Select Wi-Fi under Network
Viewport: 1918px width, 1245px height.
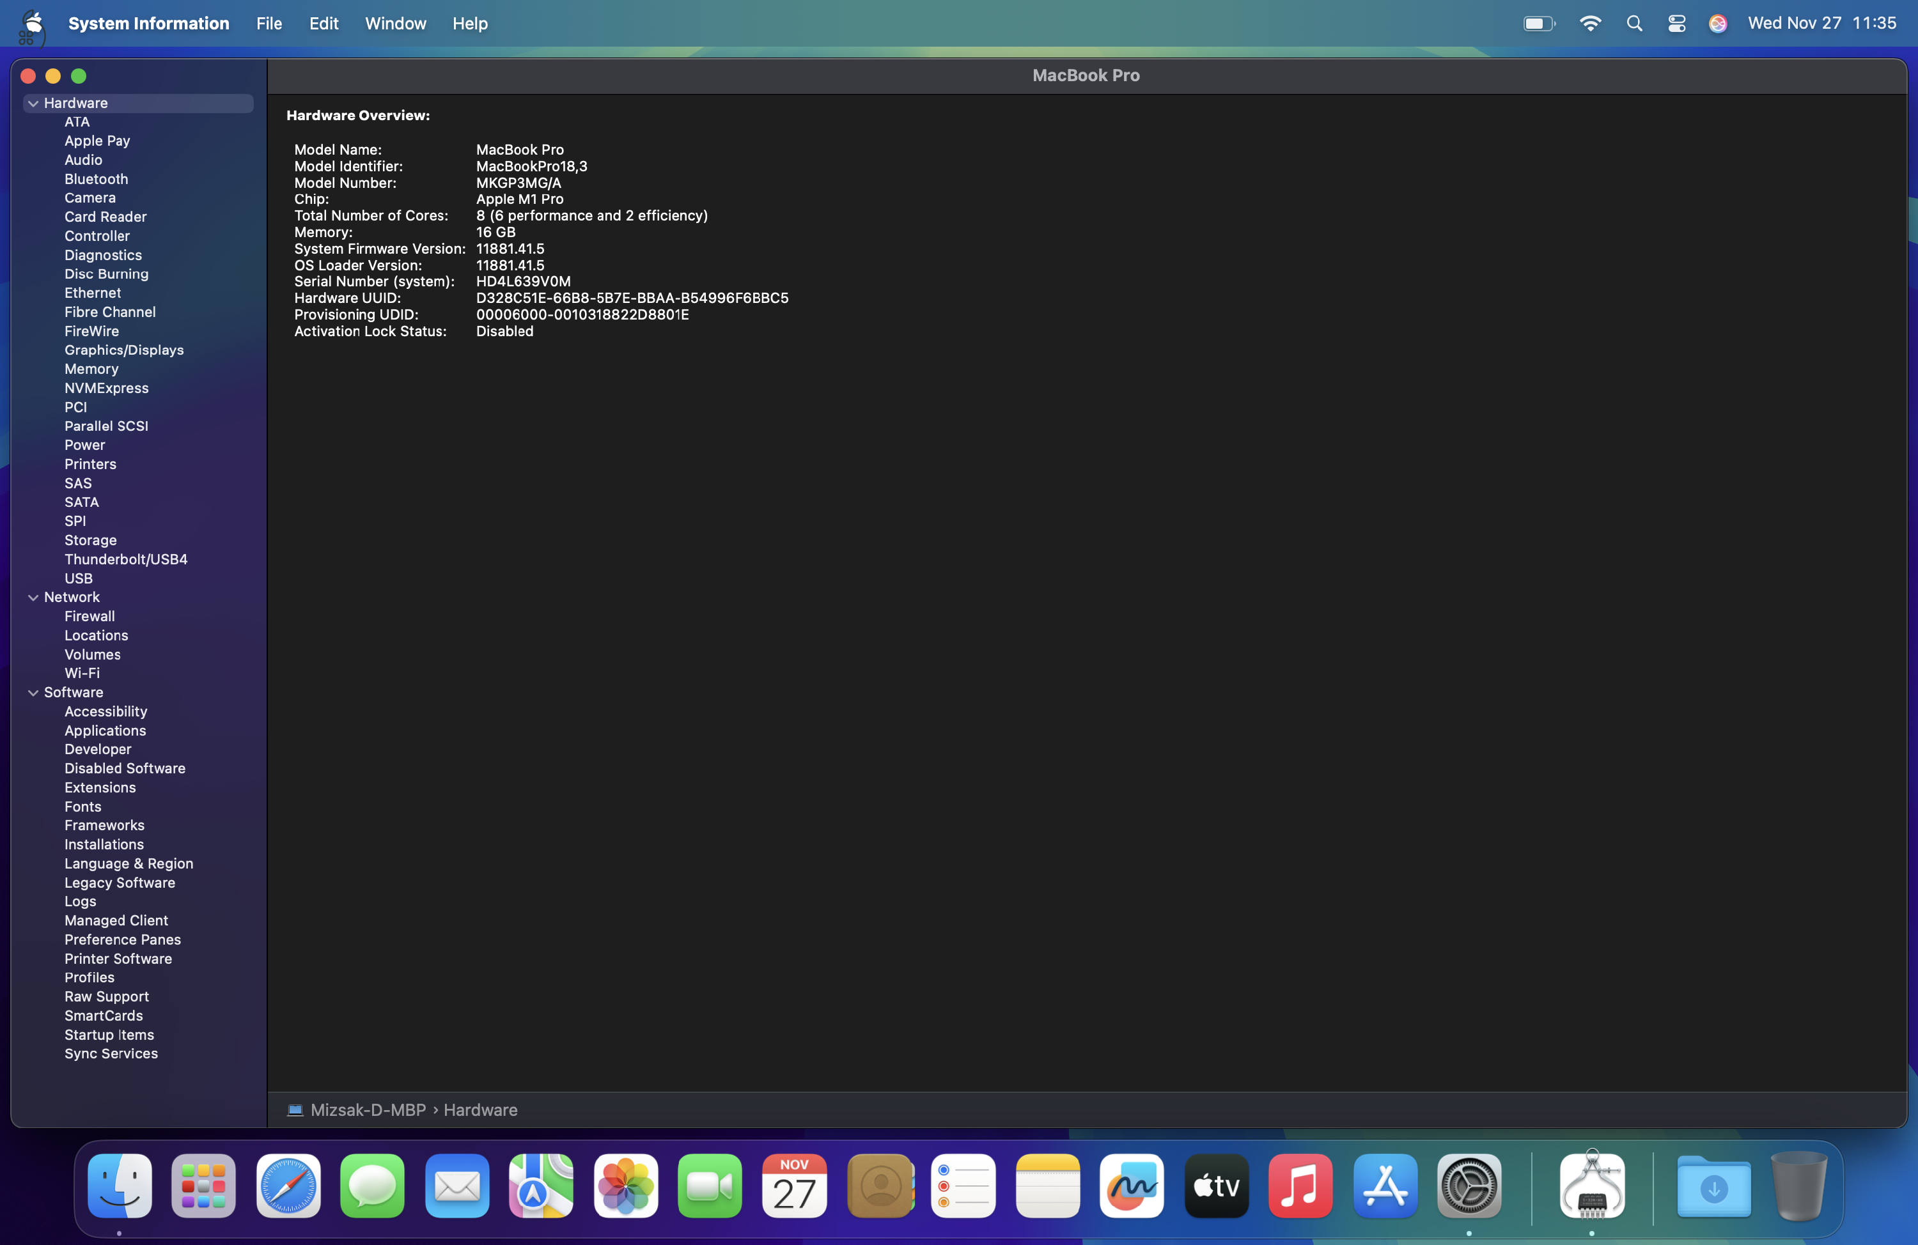[x=82, y=673]
